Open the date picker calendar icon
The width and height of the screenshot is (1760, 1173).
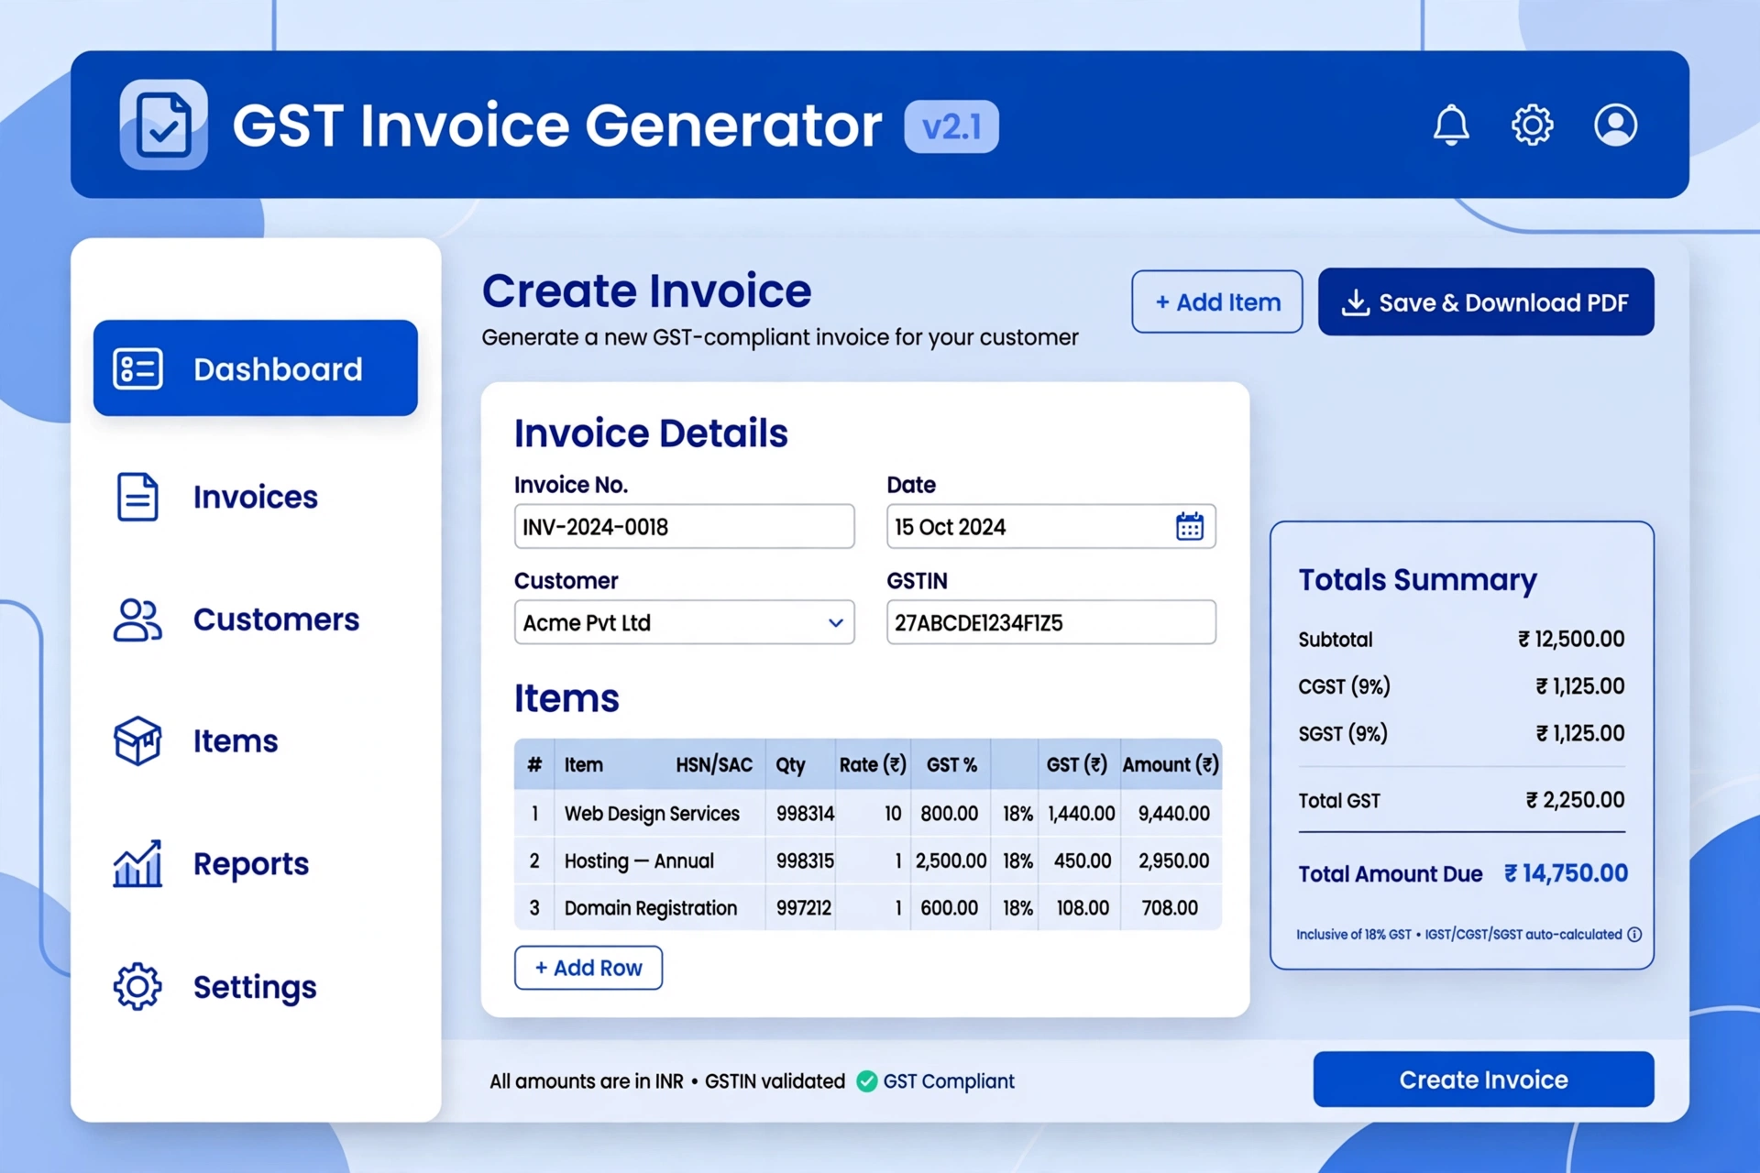(1189, 526)
